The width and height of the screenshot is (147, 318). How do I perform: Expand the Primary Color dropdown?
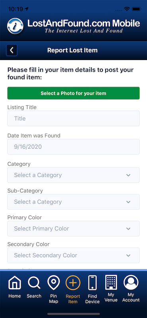click(x=73, y=229)
